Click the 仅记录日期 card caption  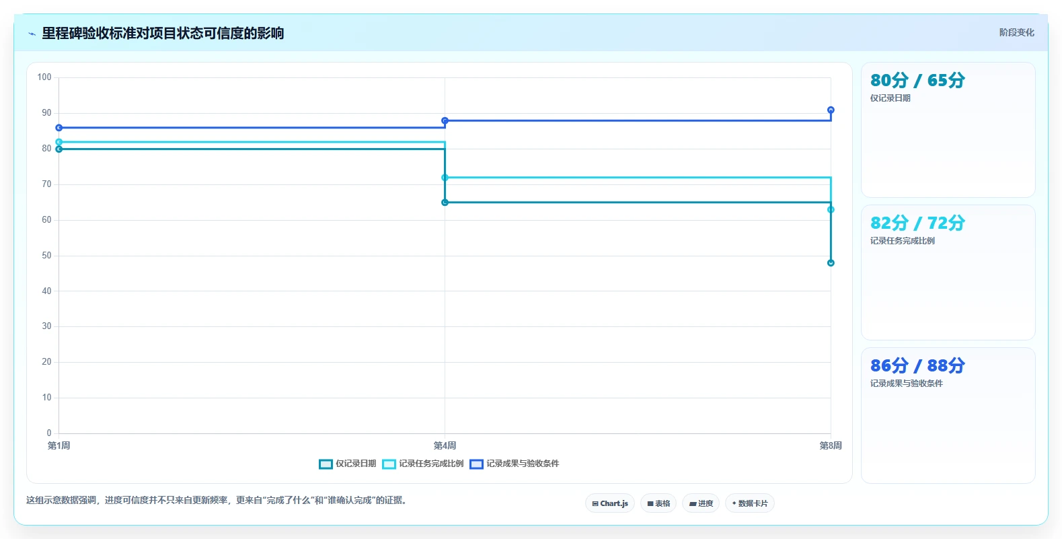tap(890, 98)
